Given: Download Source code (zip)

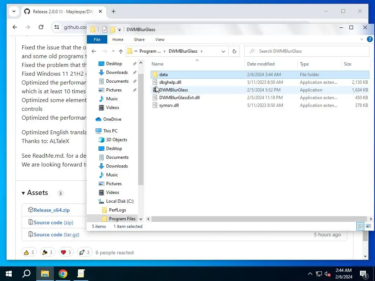Looking at the screenshot, I should point(53,222).
